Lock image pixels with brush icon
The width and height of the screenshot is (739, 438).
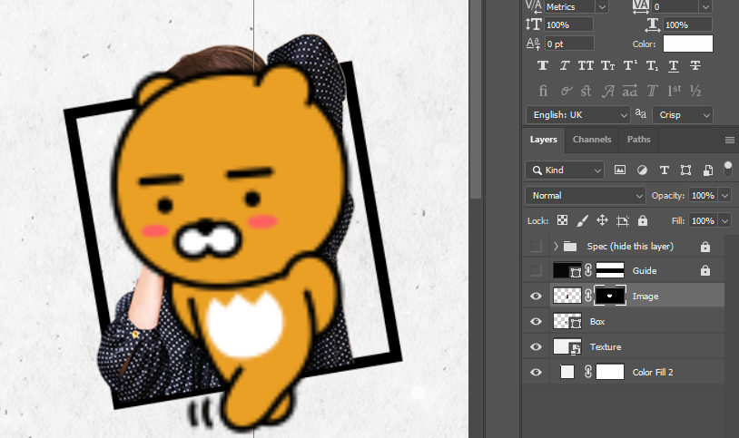(583, 220)
